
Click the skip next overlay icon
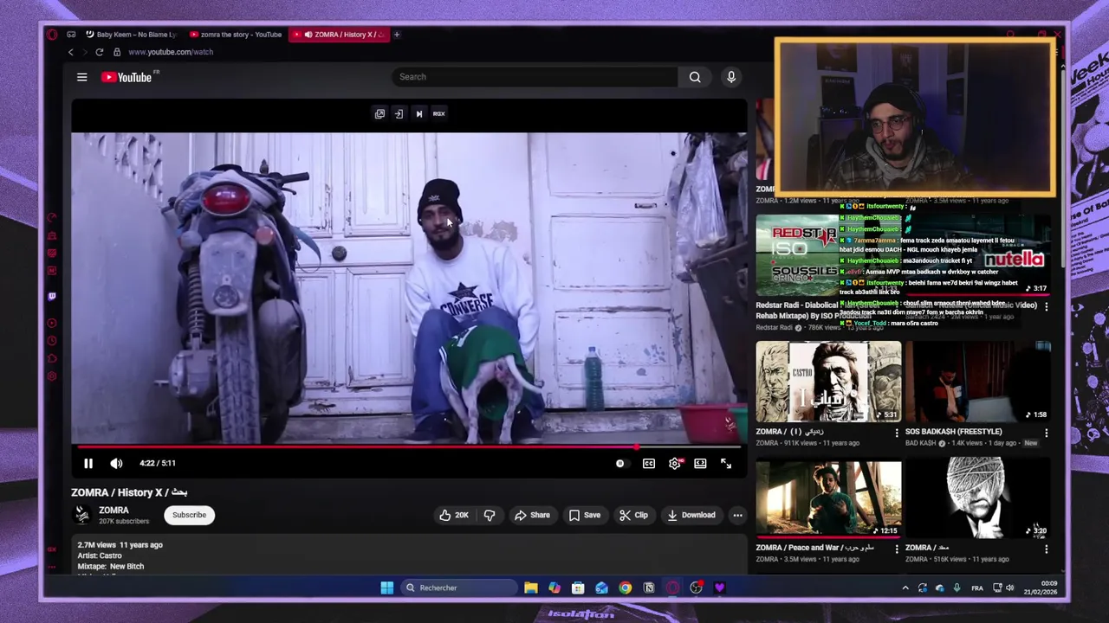[x=418, y=113]
